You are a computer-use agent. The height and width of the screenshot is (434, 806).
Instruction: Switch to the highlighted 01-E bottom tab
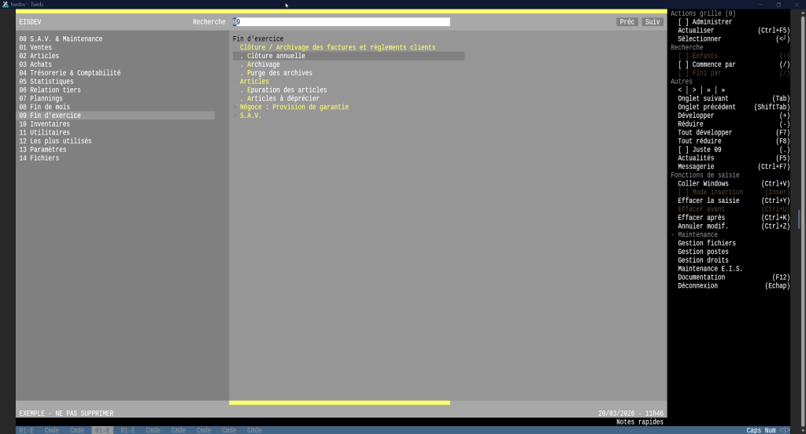102,430
